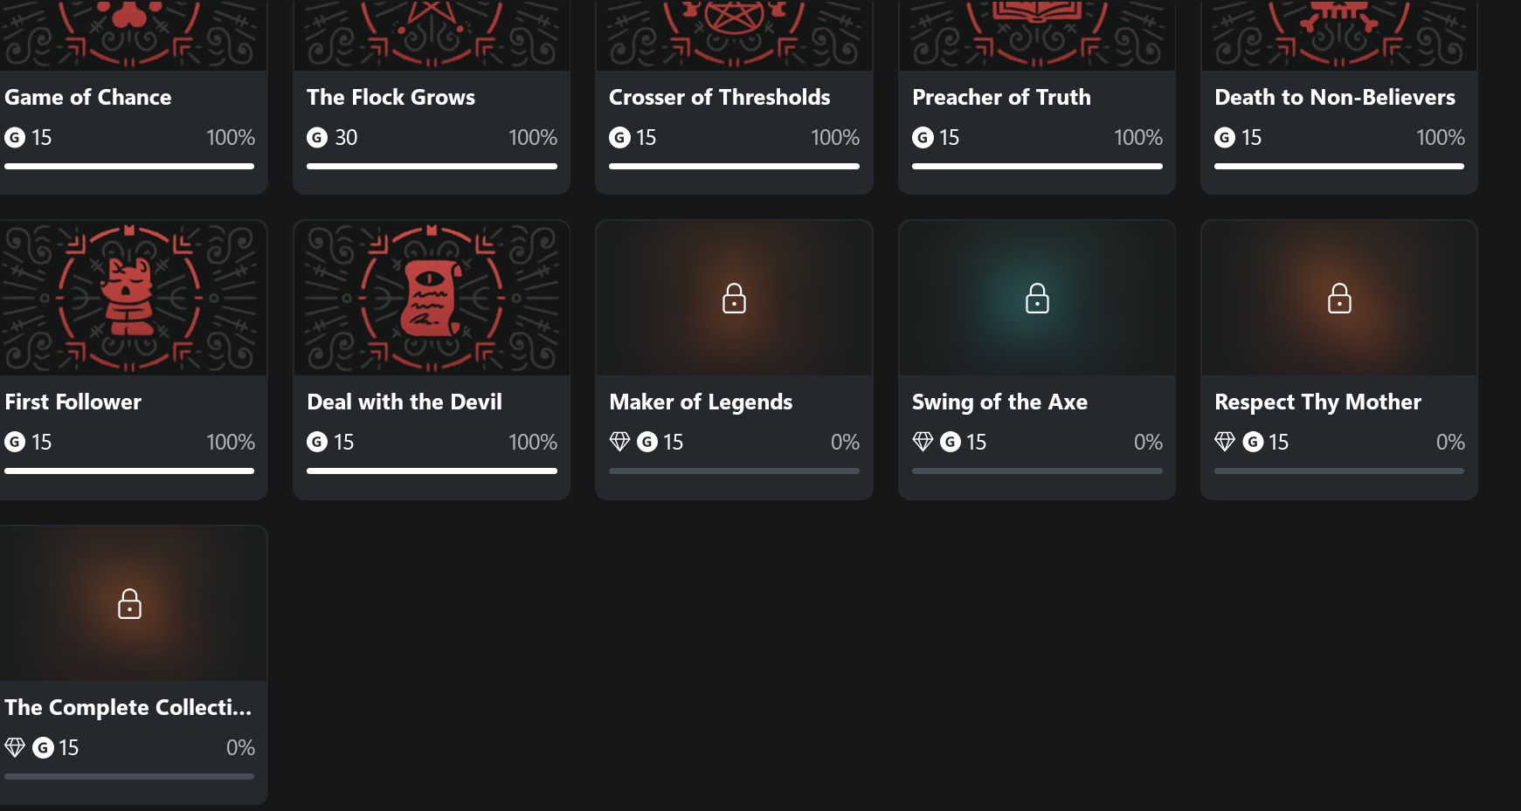Click the gamerscore G icon under The Complete Collection
Image resolution: width=1521 pixels, height=811 pixels.
pyautogui.click(x=43, y=747)
